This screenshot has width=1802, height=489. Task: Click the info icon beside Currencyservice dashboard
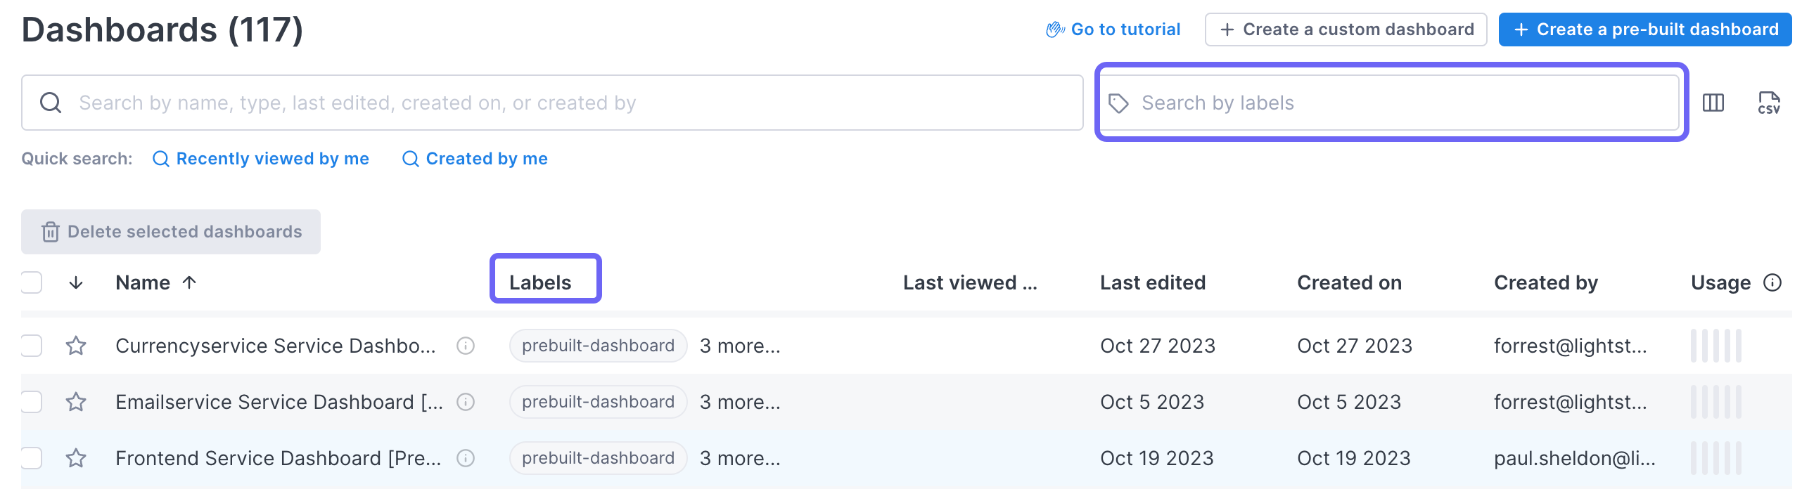coord(466,346)
